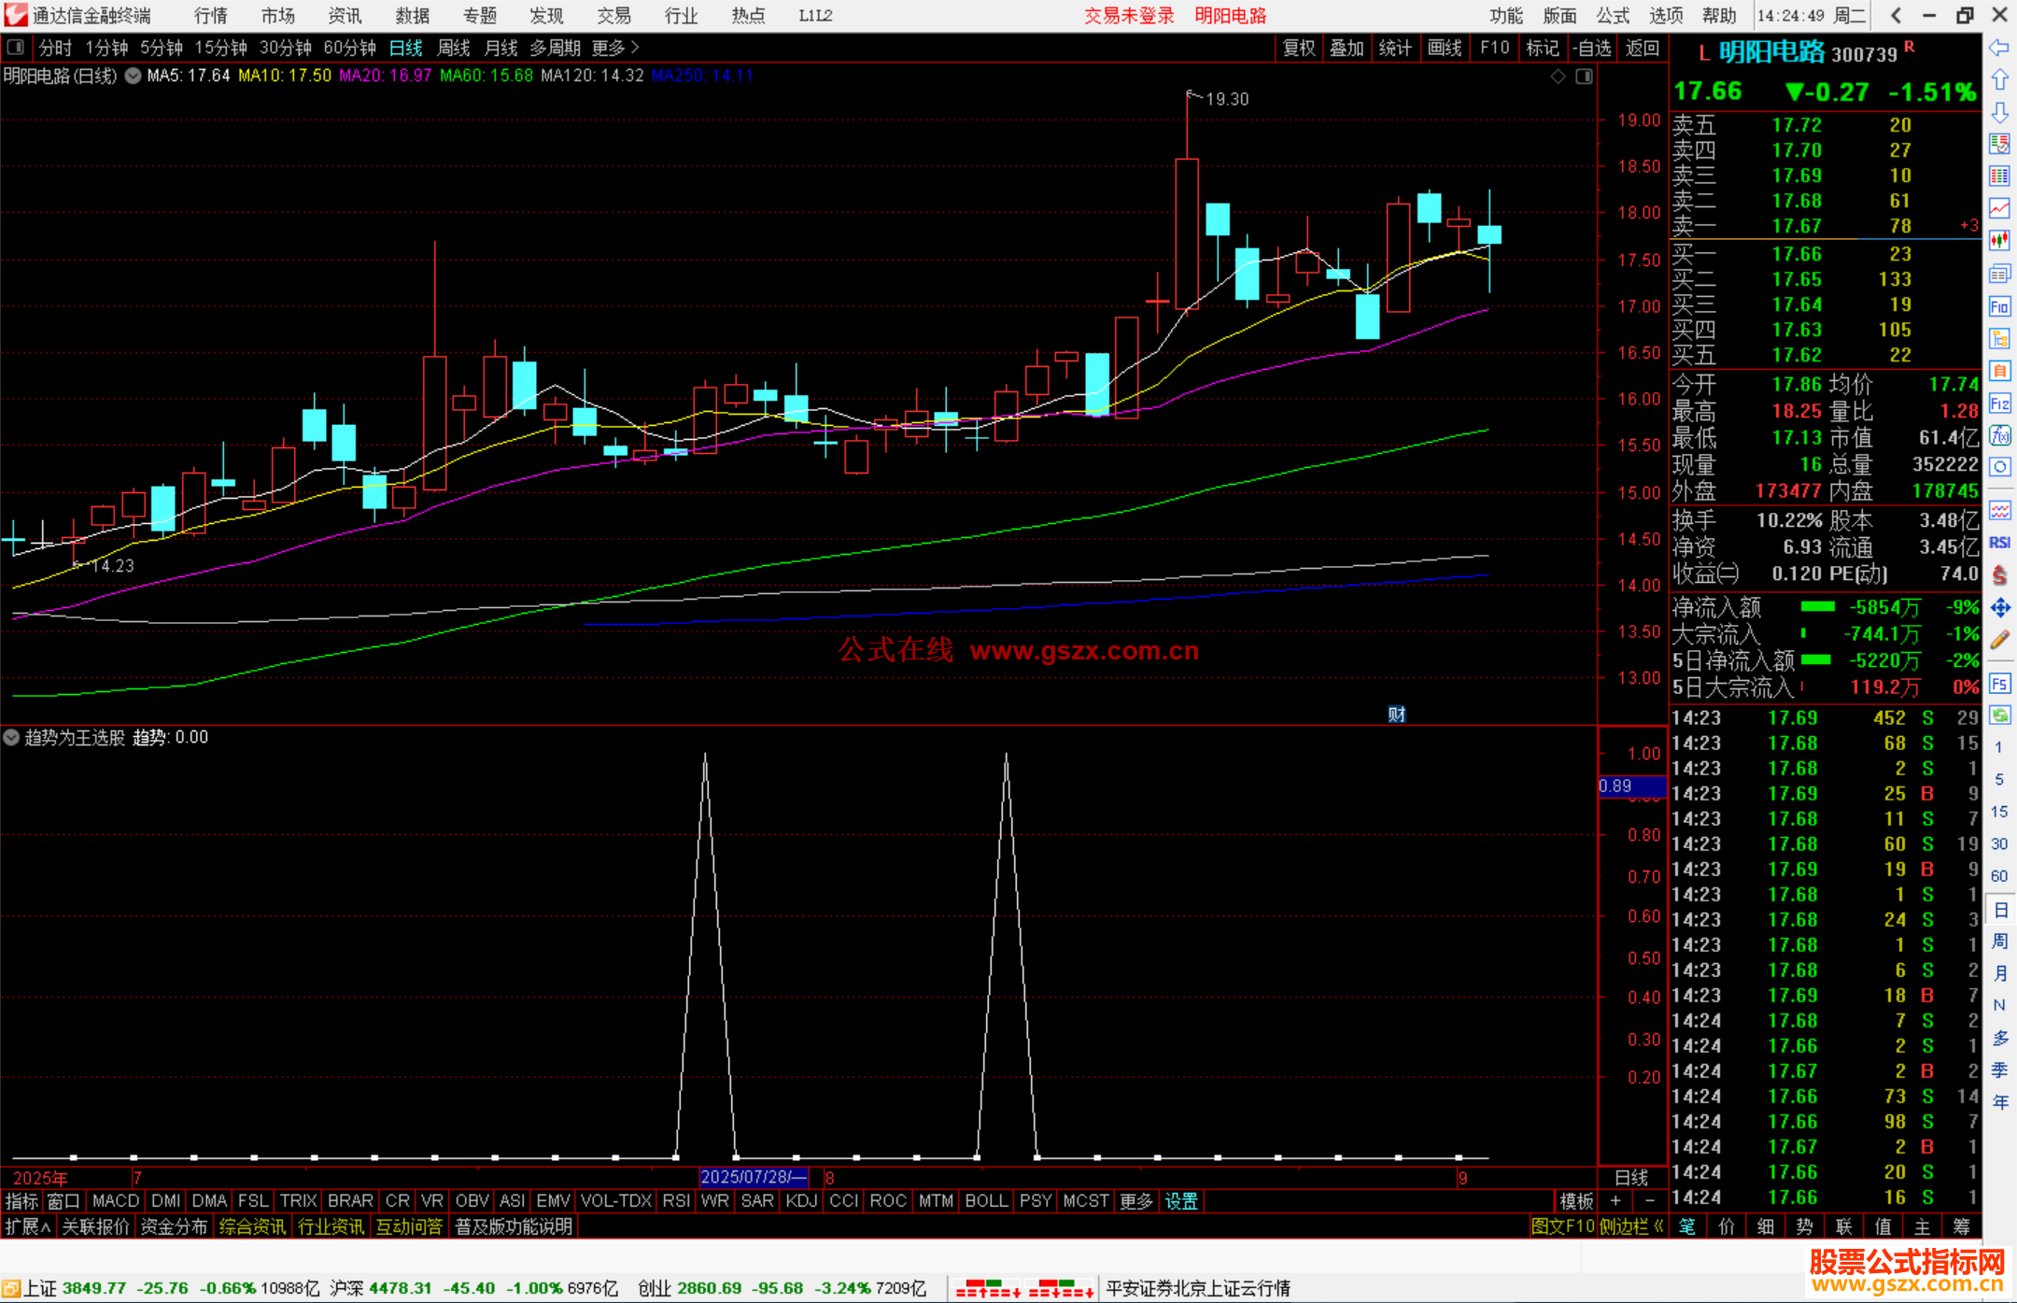Open the 更多 indicators list in indicator bar
2017x1303 pixels.
coord(1136,1201)
